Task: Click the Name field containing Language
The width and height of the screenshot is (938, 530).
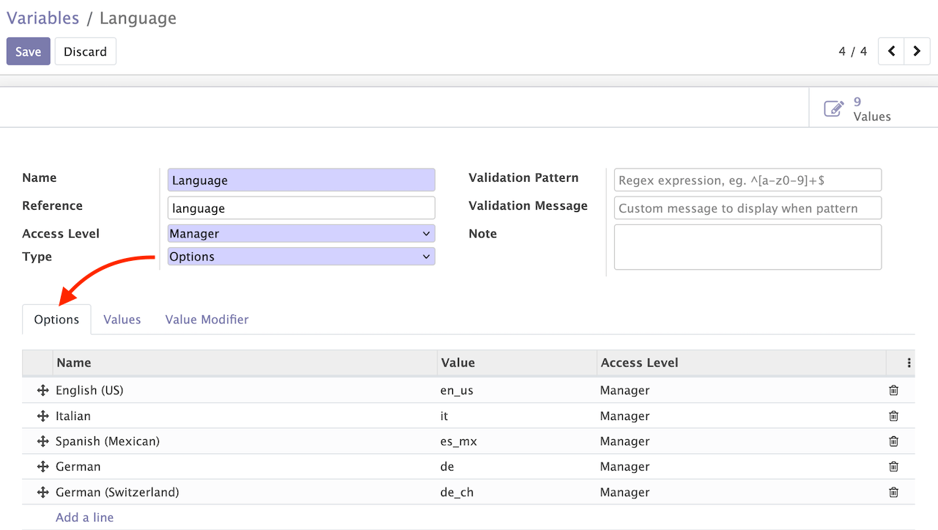Action: click(x=300, y=180)
